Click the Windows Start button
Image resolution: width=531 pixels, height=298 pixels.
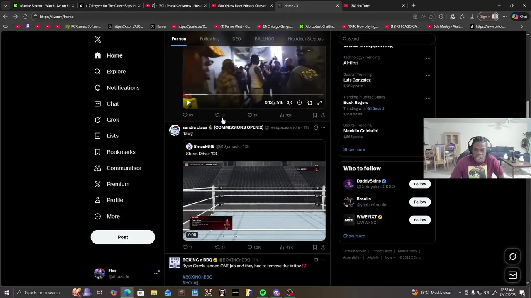pyautogui.click(x=7, y=293)
